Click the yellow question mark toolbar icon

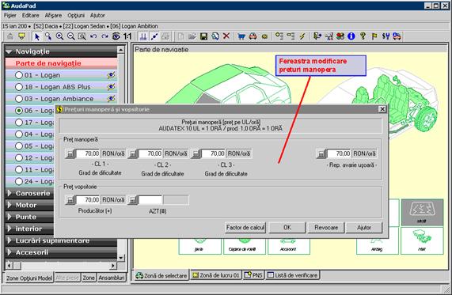coord(363,36)
